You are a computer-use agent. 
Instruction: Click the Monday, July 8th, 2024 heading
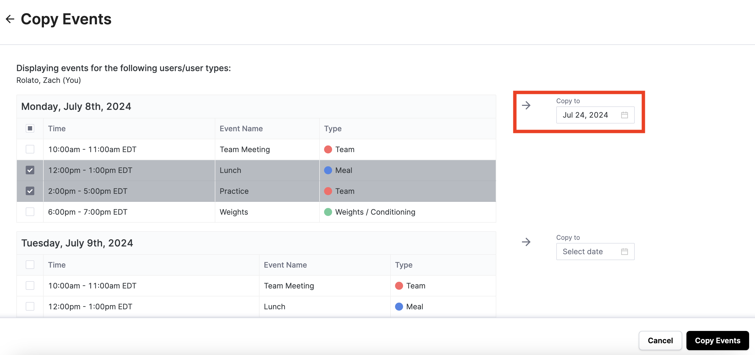click(76, 106)
